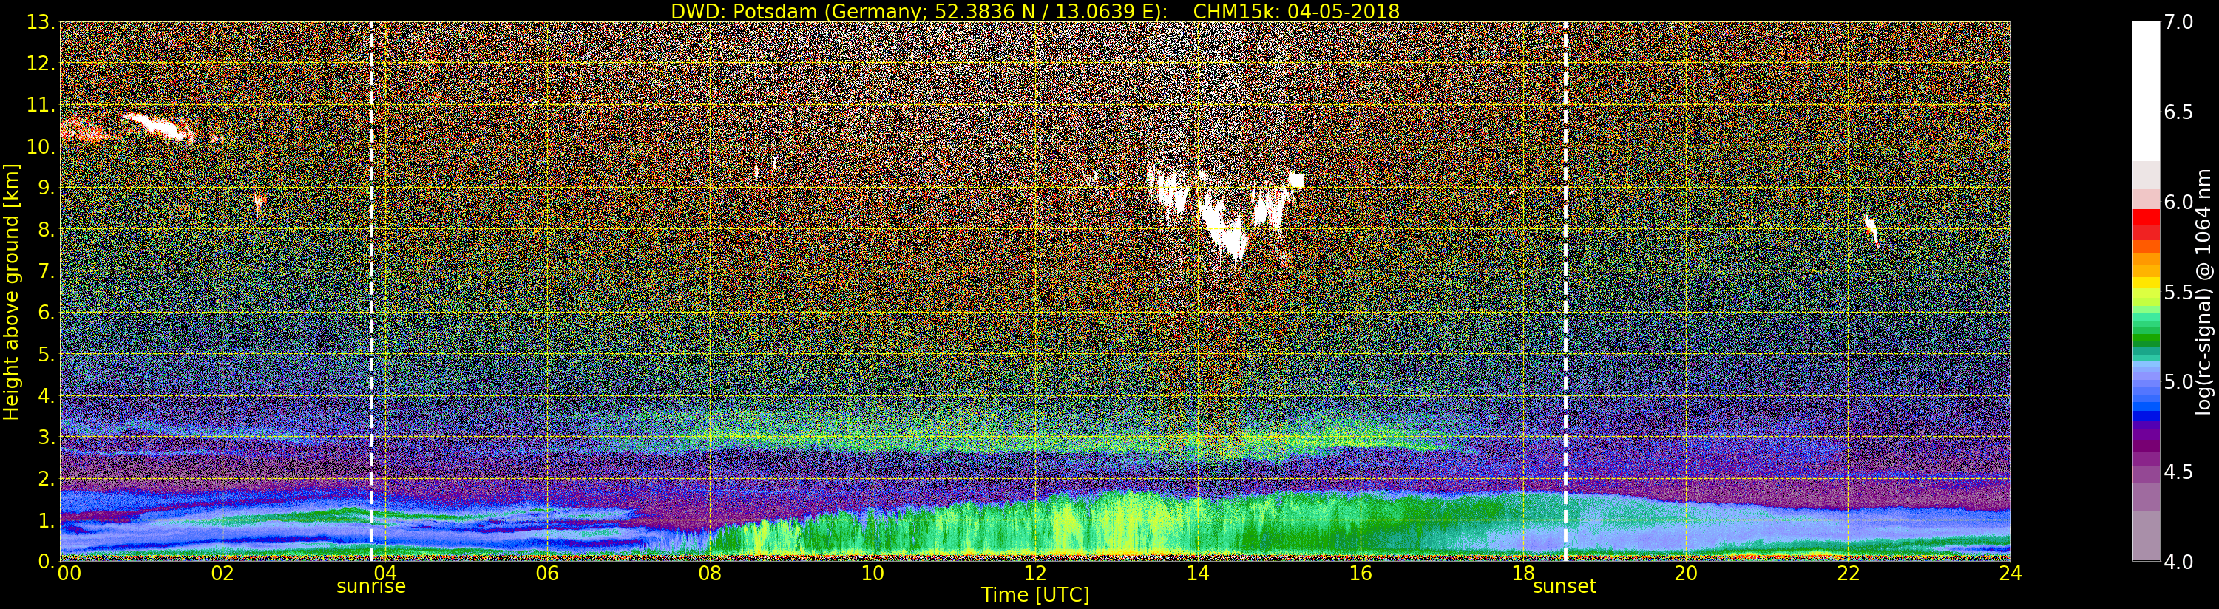
Task: Click the 'Height above ground [km]' axis label
Action: coord(11,292)
